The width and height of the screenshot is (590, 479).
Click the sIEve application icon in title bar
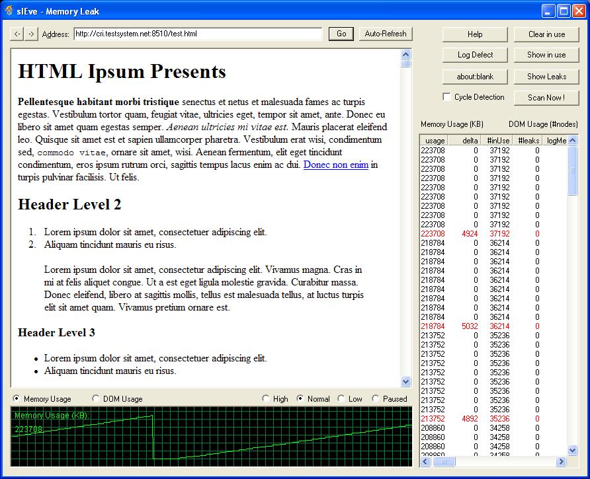pyautogui.click(x=9, y=10)
